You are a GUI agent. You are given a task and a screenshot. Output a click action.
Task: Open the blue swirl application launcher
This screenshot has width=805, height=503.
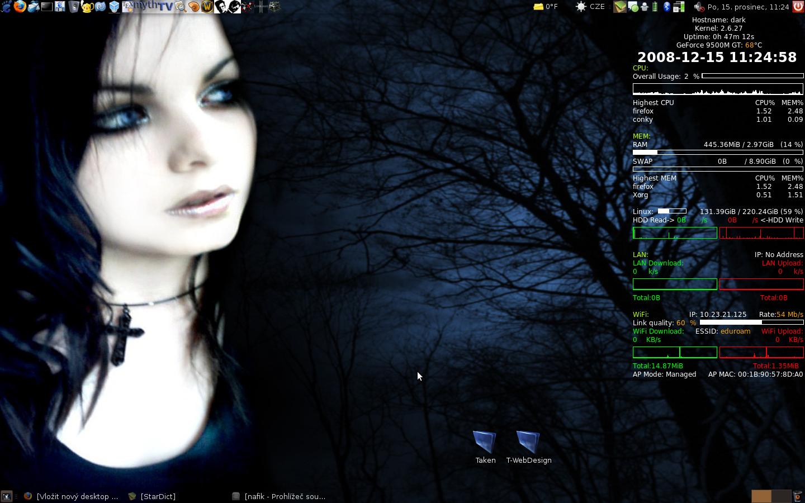pyautogui.click(x=101, y=7)
